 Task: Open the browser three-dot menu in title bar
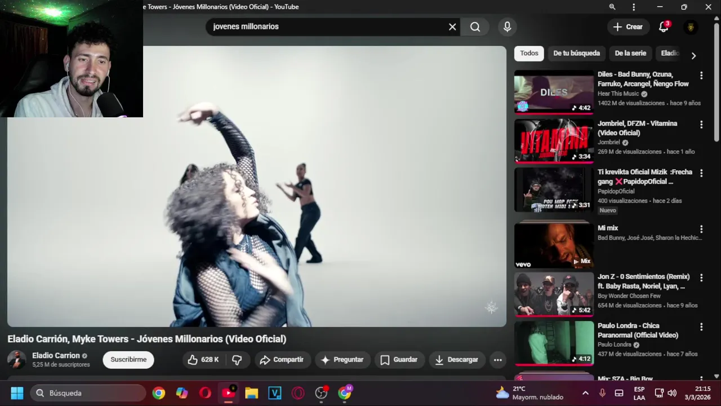click(634, 7)
